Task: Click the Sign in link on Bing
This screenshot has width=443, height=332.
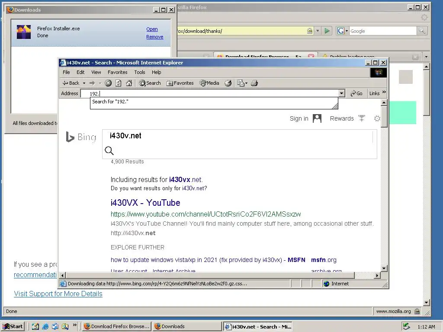Action: (x=299, y=118)
